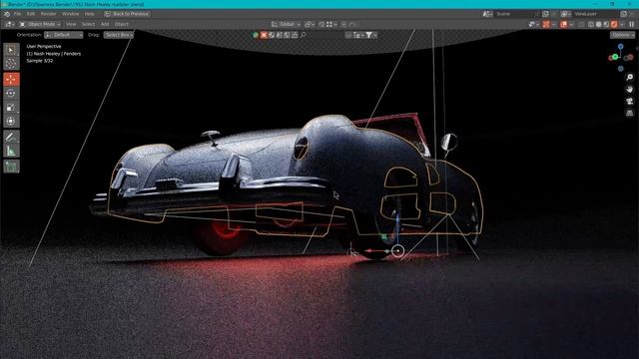
Task: Open the editor type selector icon
Action: [x=9, y=24]
